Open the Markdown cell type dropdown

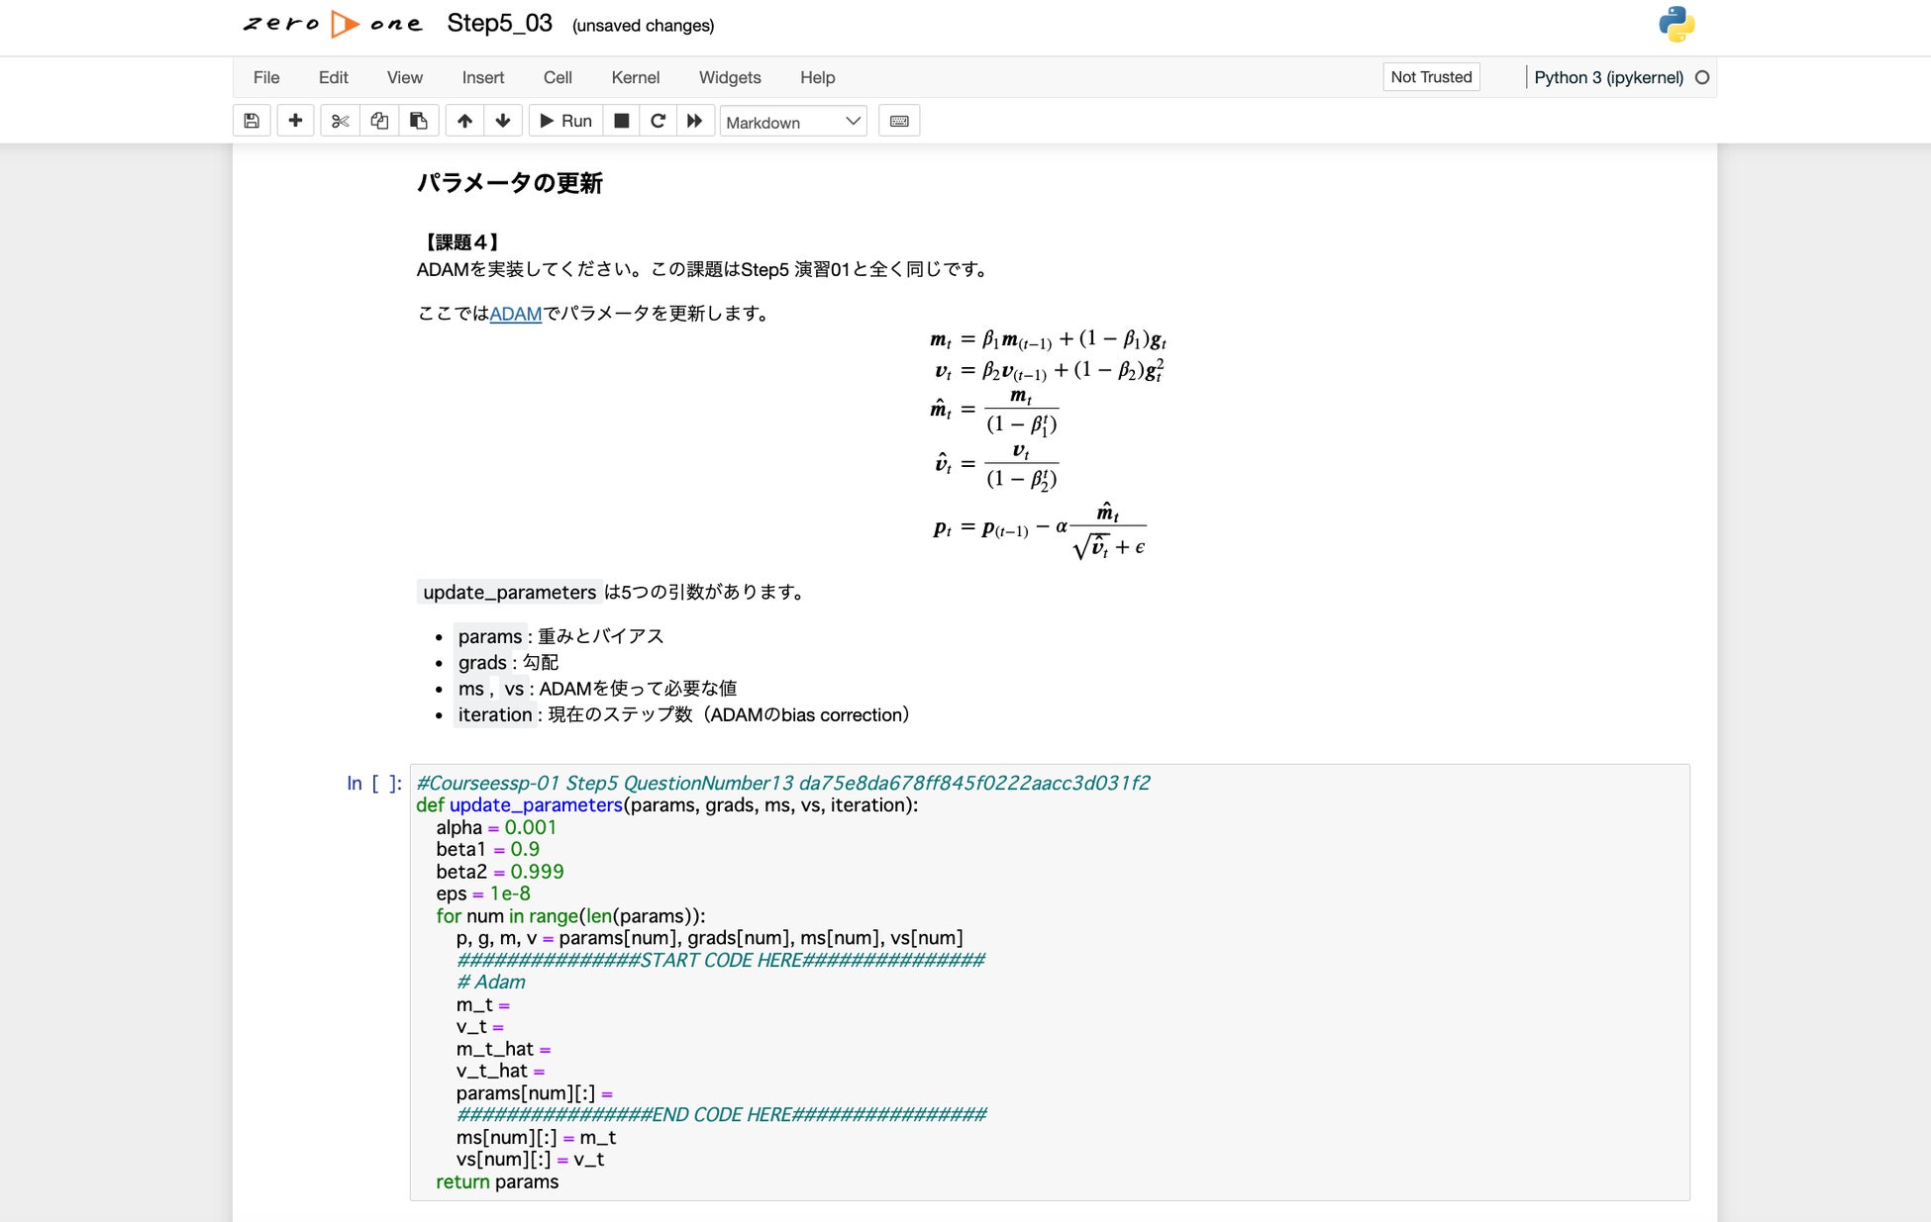click(x=792, y=122)
